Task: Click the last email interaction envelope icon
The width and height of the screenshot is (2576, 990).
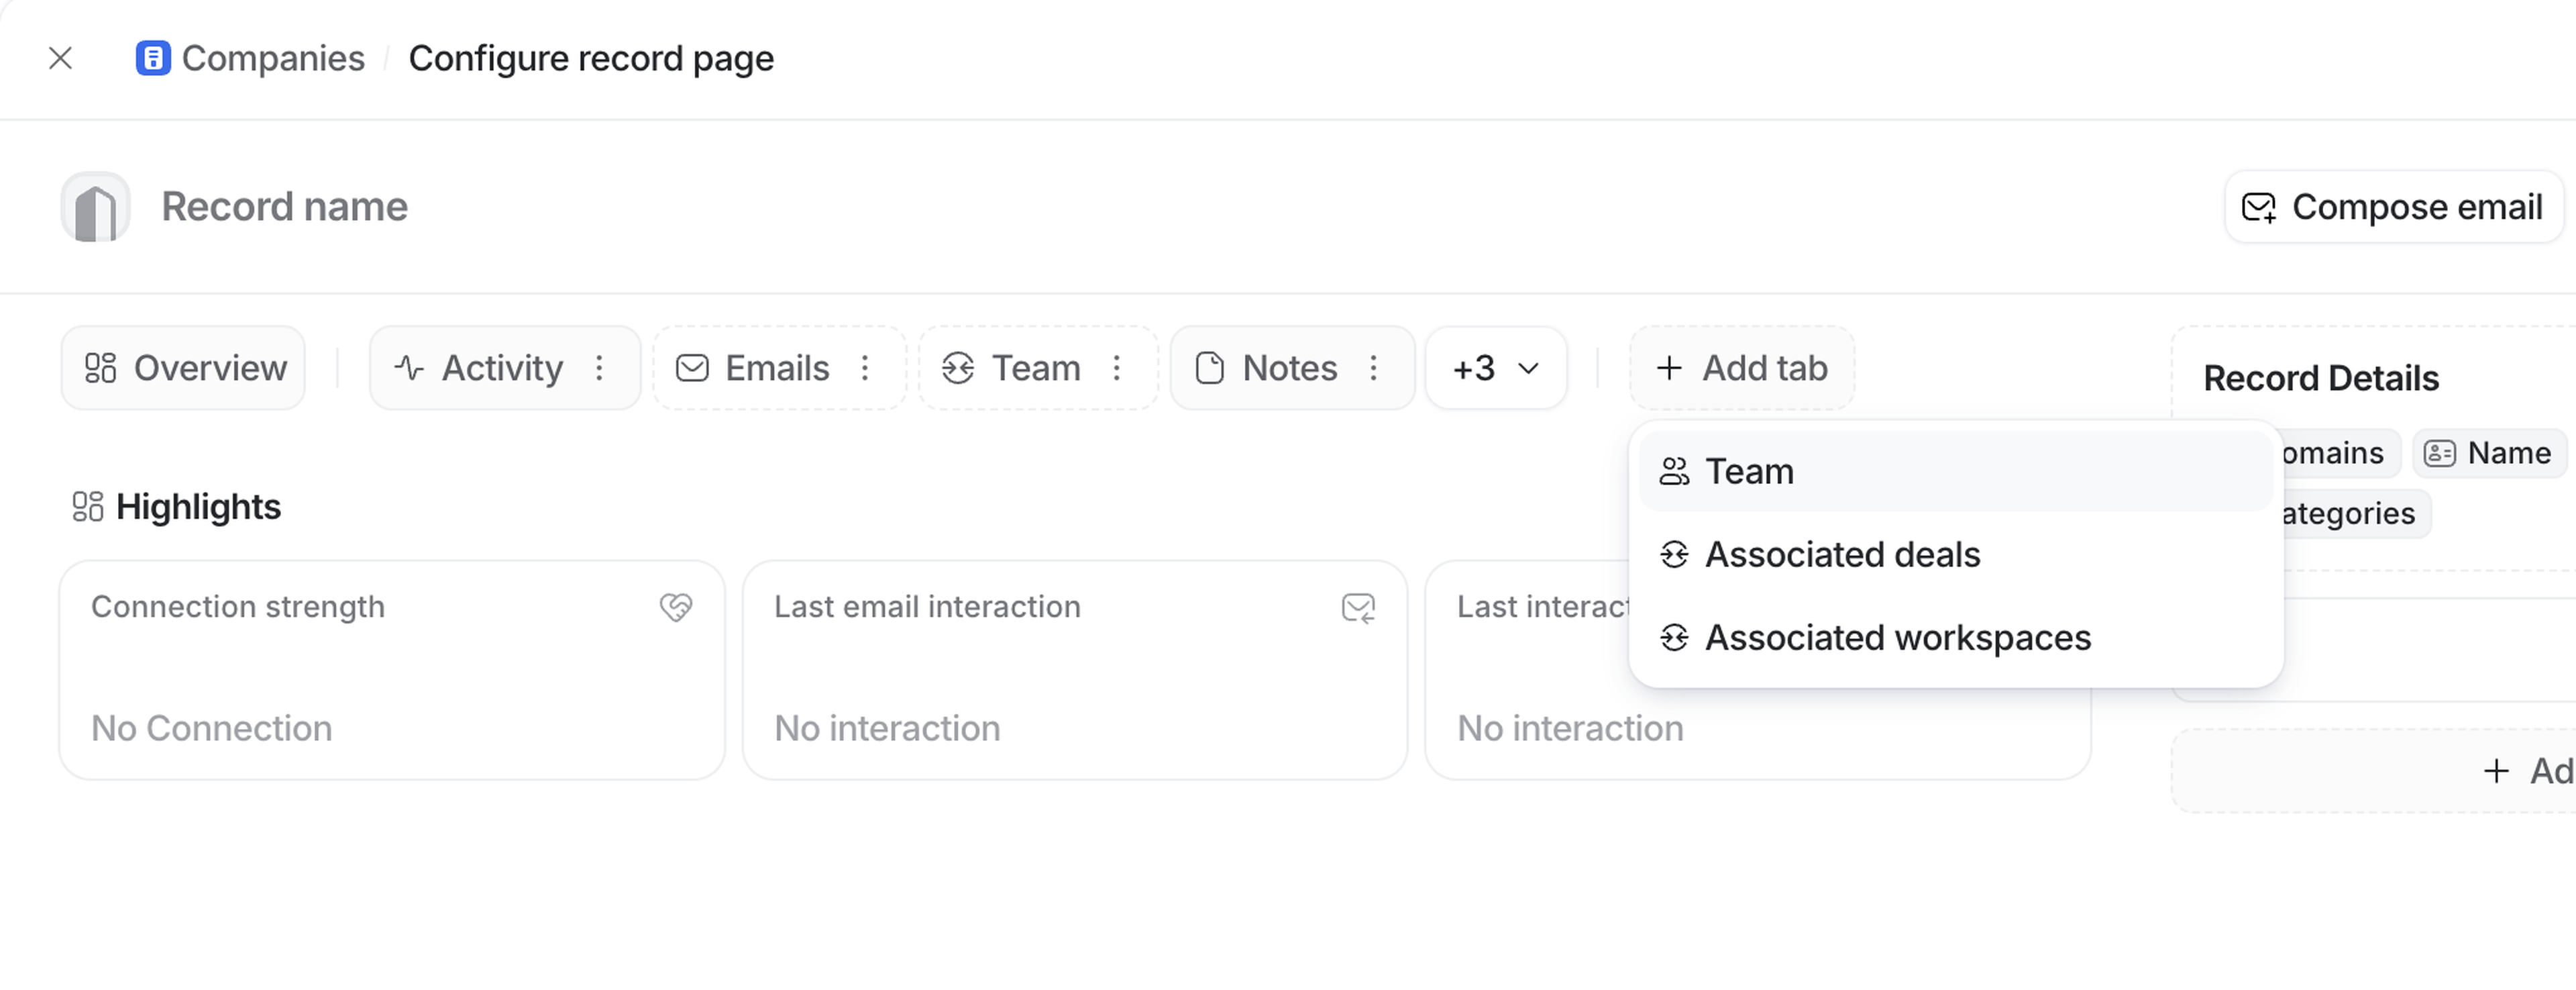Action: click(1358, 607)
